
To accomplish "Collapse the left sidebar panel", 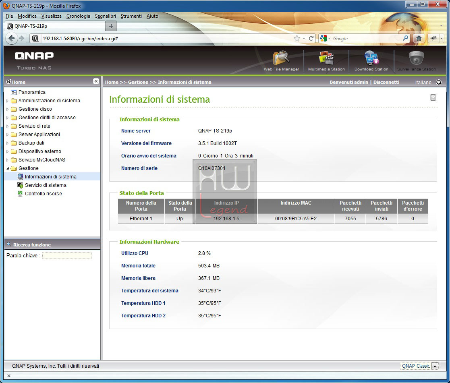I will pos(96,81).
